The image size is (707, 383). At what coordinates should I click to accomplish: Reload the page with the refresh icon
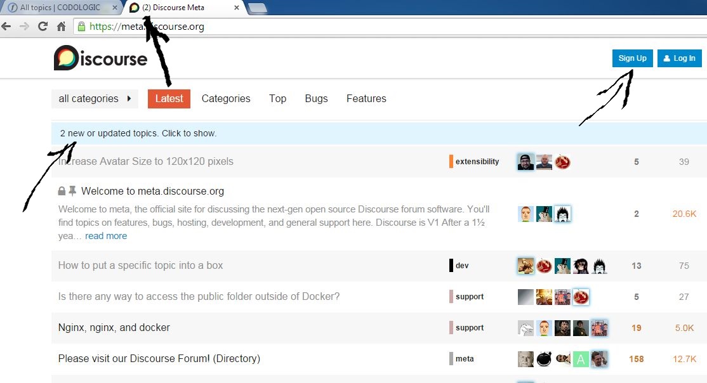[43, 27]
